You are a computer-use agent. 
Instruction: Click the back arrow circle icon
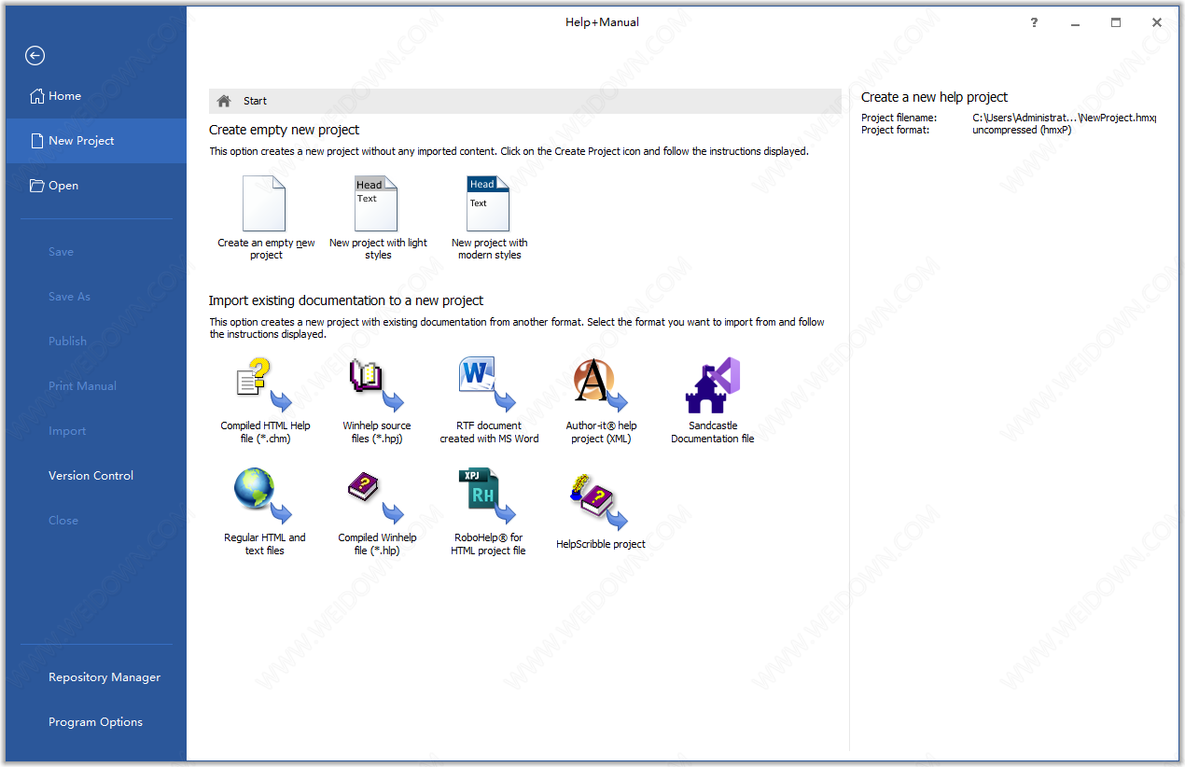[35, 56]
